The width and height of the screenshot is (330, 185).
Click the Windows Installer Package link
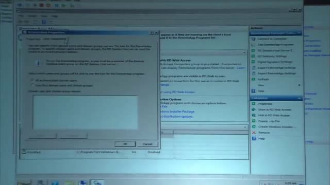pos(177,112)
